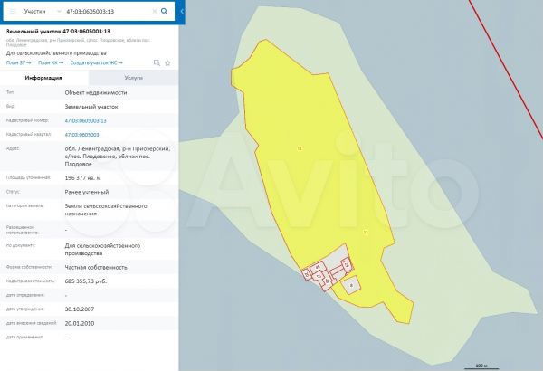Click the copy/share icon beside the star
Screen dimensions: 543x371
(157, 62)
